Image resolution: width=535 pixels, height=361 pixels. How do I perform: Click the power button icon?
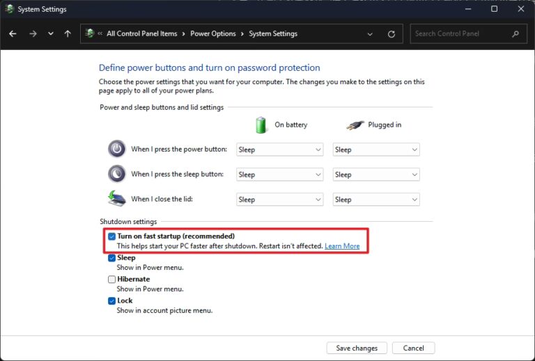pyautogui.click(x=117, y=149)
